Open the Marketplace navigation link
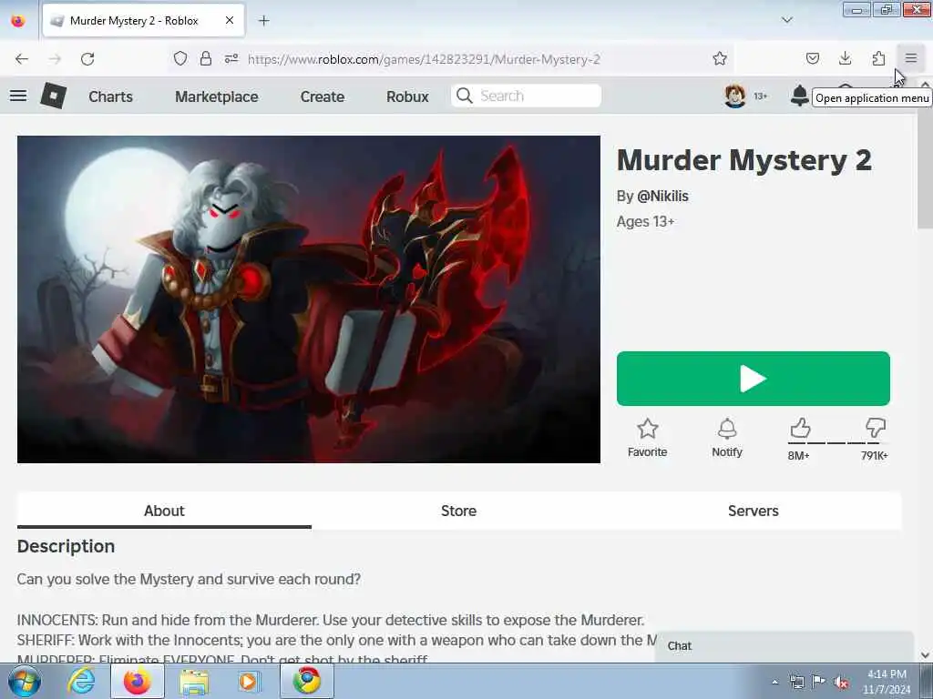This screenshot has width=933, height=699. 217,96
